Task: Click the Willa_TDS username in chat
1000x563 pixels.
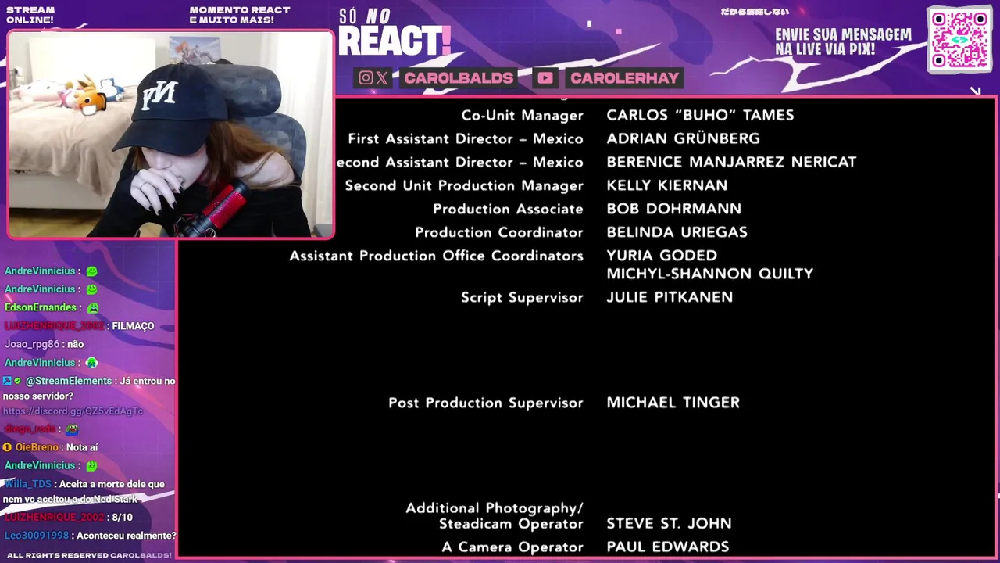Action: (28, 484)
